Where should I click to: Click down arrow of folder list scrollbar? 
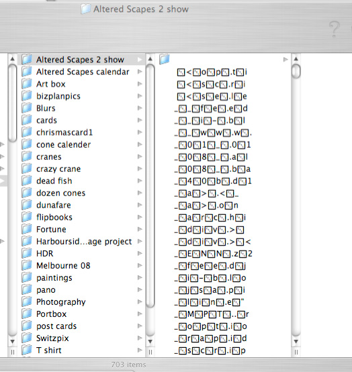(13, 342)
